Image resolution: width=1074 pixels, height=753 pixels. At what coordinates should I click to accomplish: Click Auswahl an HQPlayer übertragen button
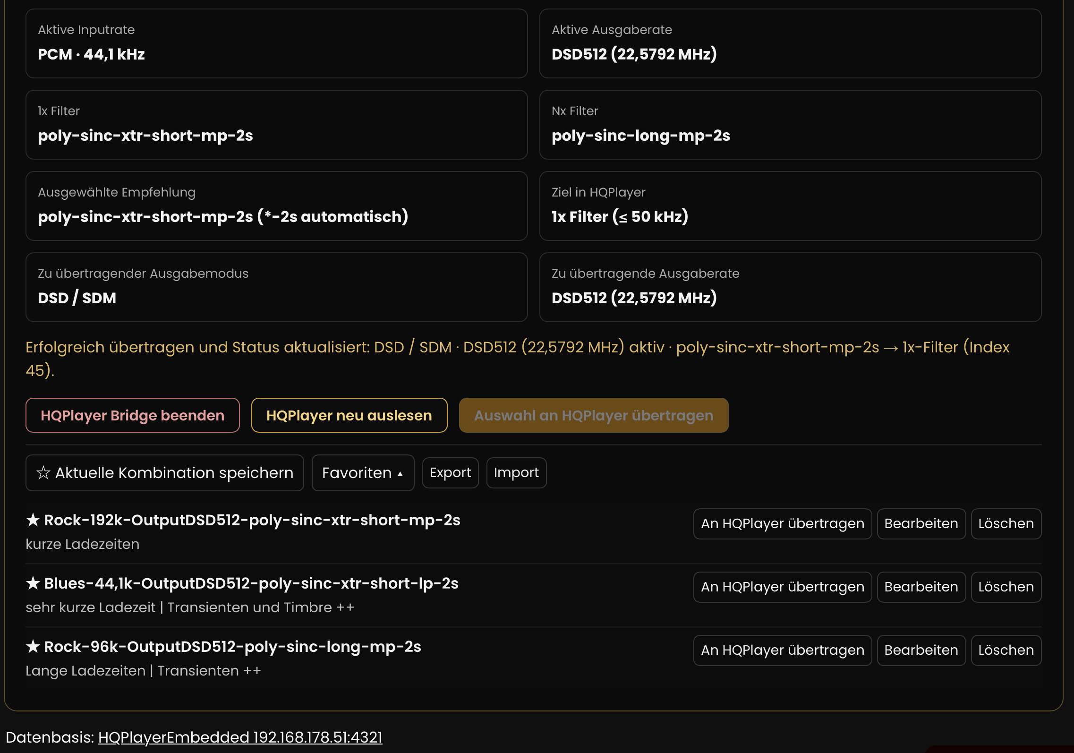click(x=594, y=415)
